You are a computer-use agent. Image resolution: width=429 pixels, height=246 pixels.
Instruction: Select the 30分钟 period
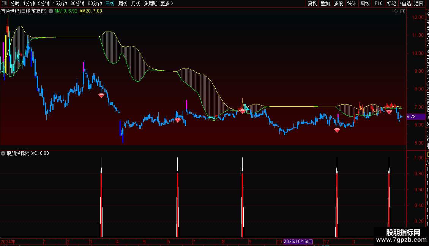coord(77,3)
